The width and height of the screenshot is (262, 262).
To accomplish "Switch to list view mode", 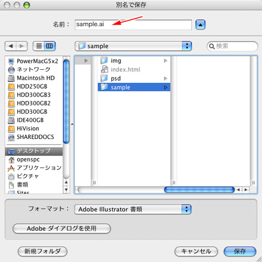I will pyautogui.click(x=39, y=46).
